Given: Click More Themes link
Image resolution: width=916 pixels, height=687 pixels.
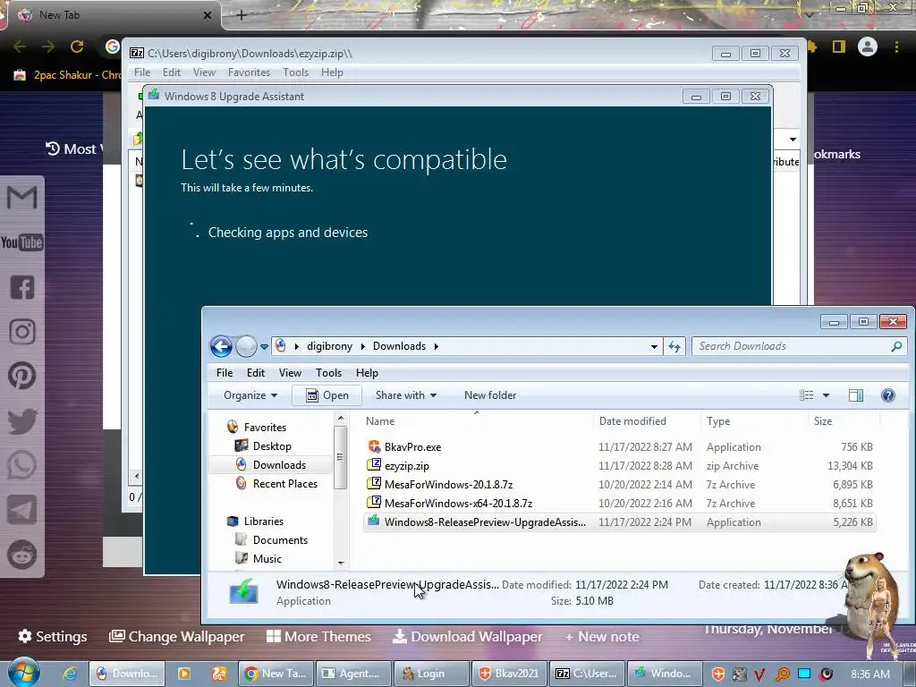Looking at the screenshot, I should 318,636.
